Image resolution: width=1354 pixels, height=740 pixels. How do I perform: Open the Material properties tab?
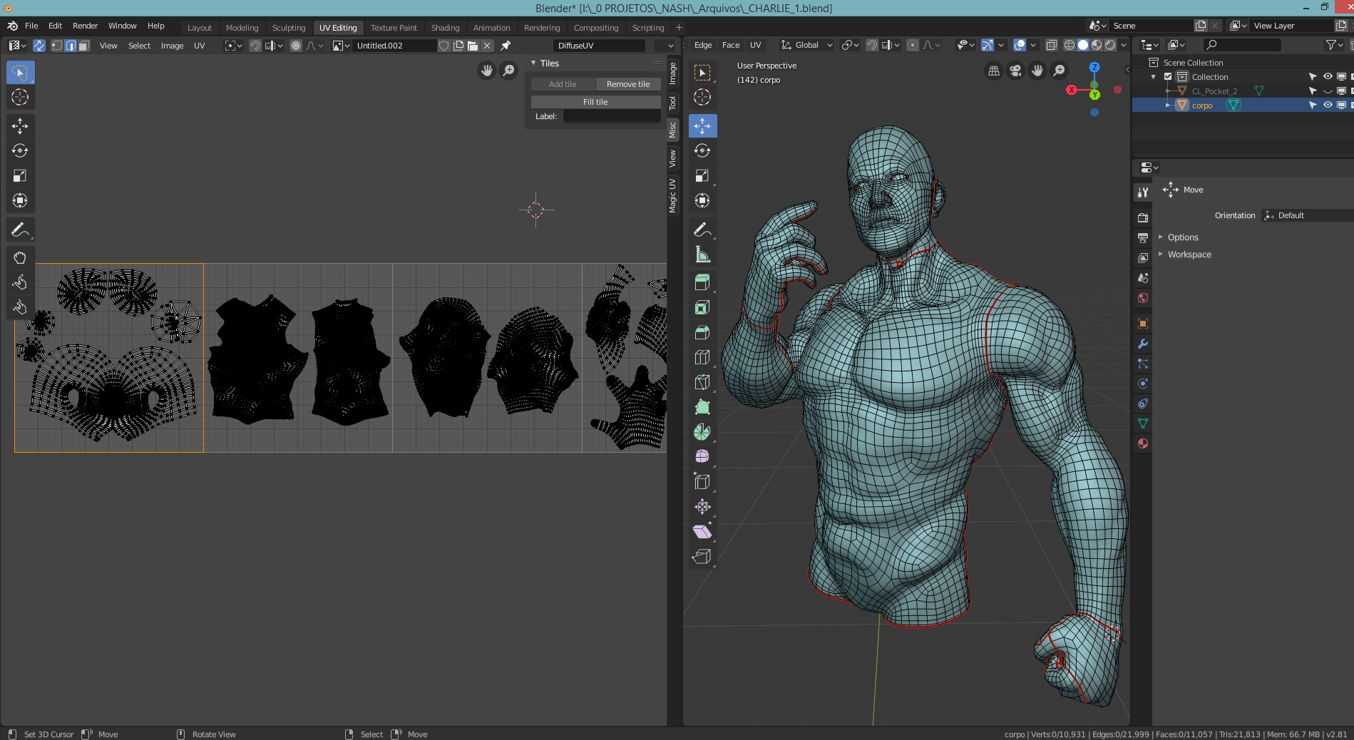point(1143,443)
